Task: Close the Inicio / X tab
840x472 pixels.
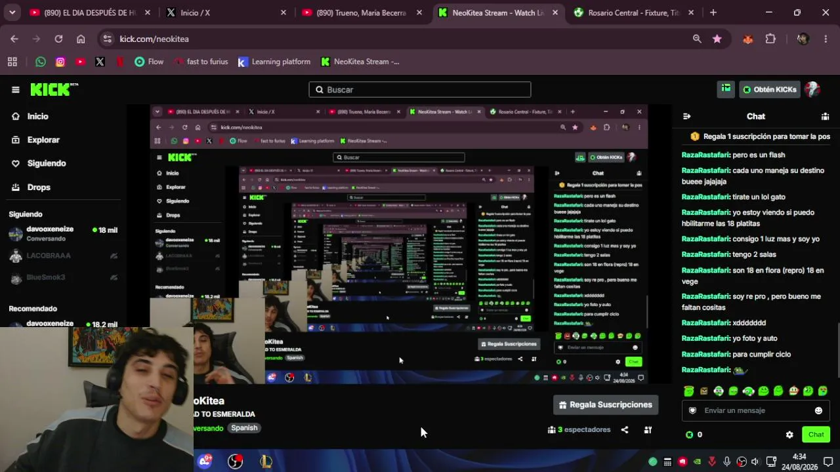Action: tap(283, 12)
